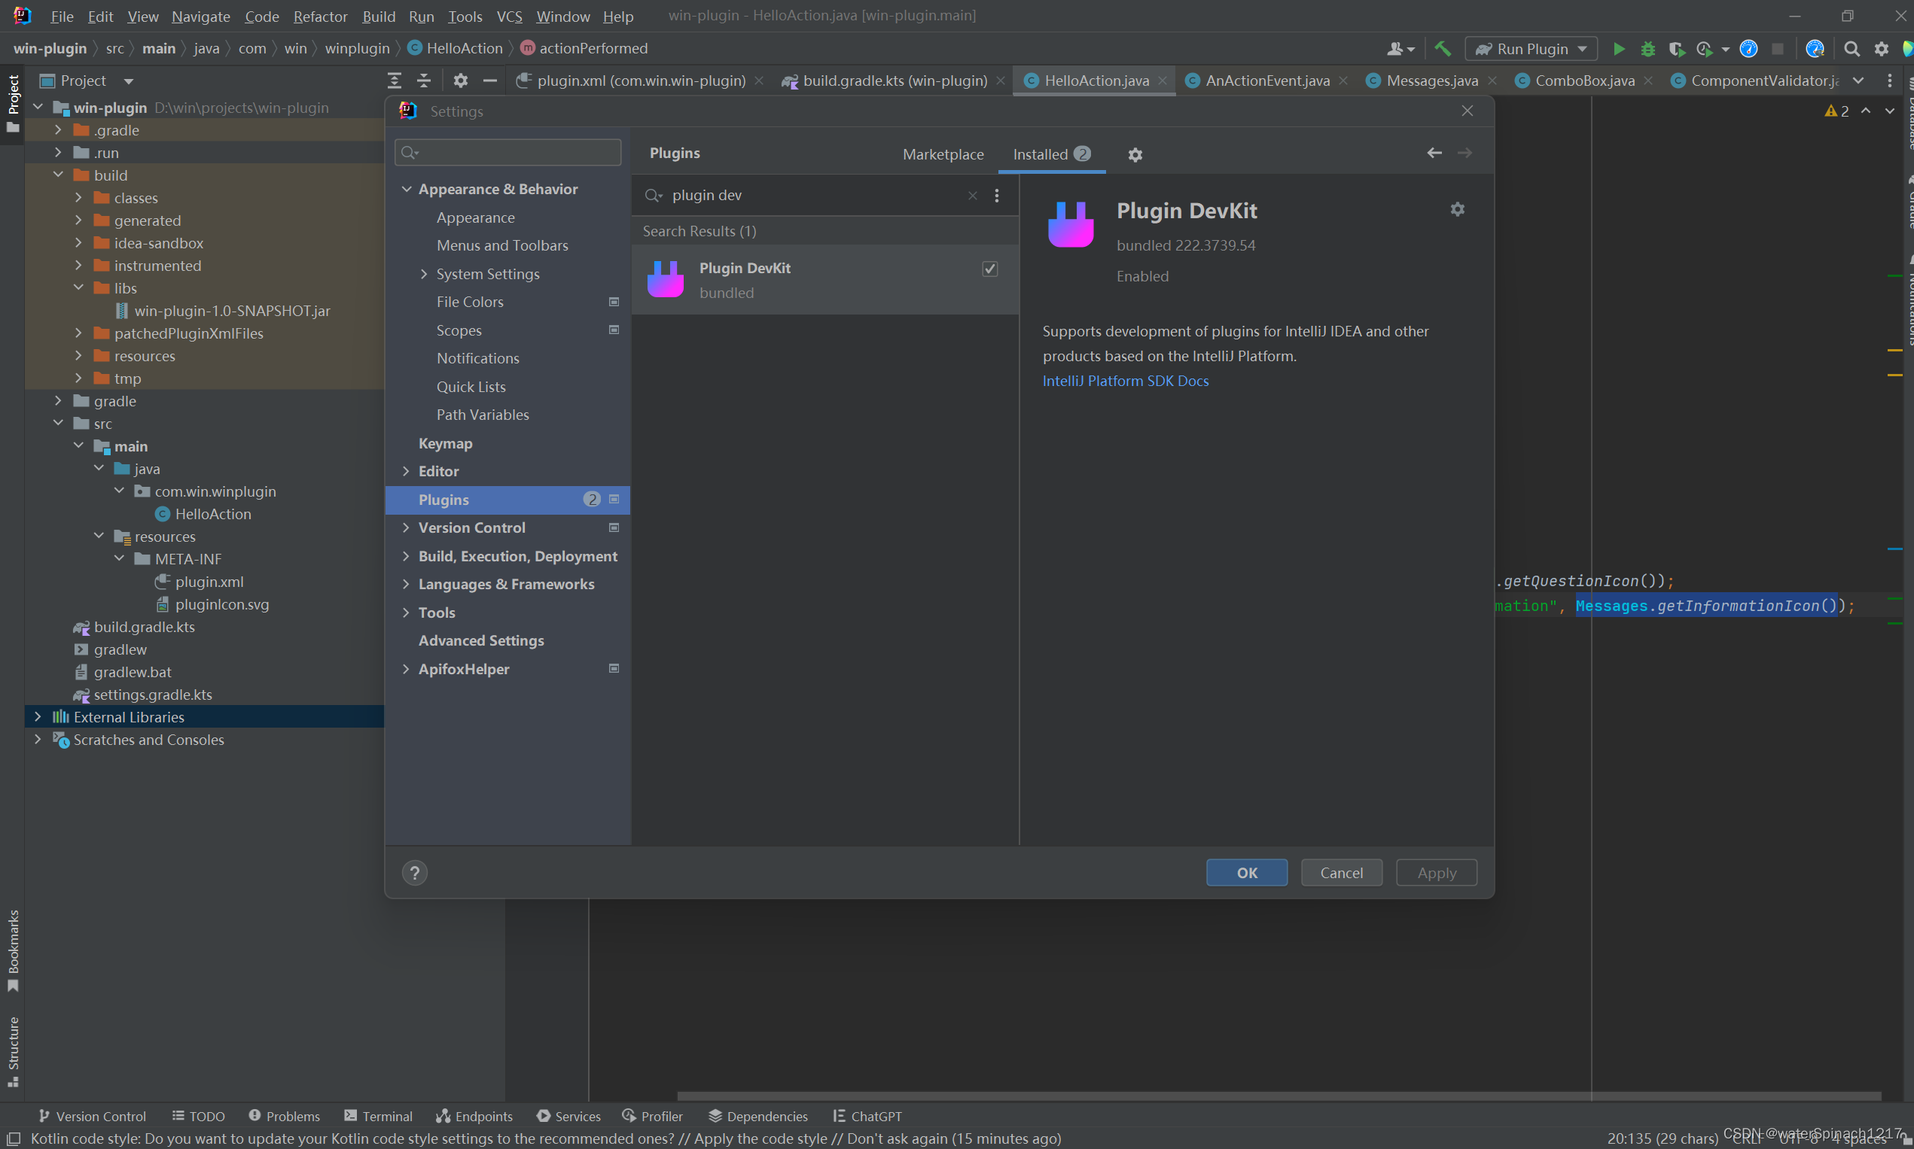The image size is (1914, 1149).
Task: Toggle the Services tool window
Action: point(568,1117)
